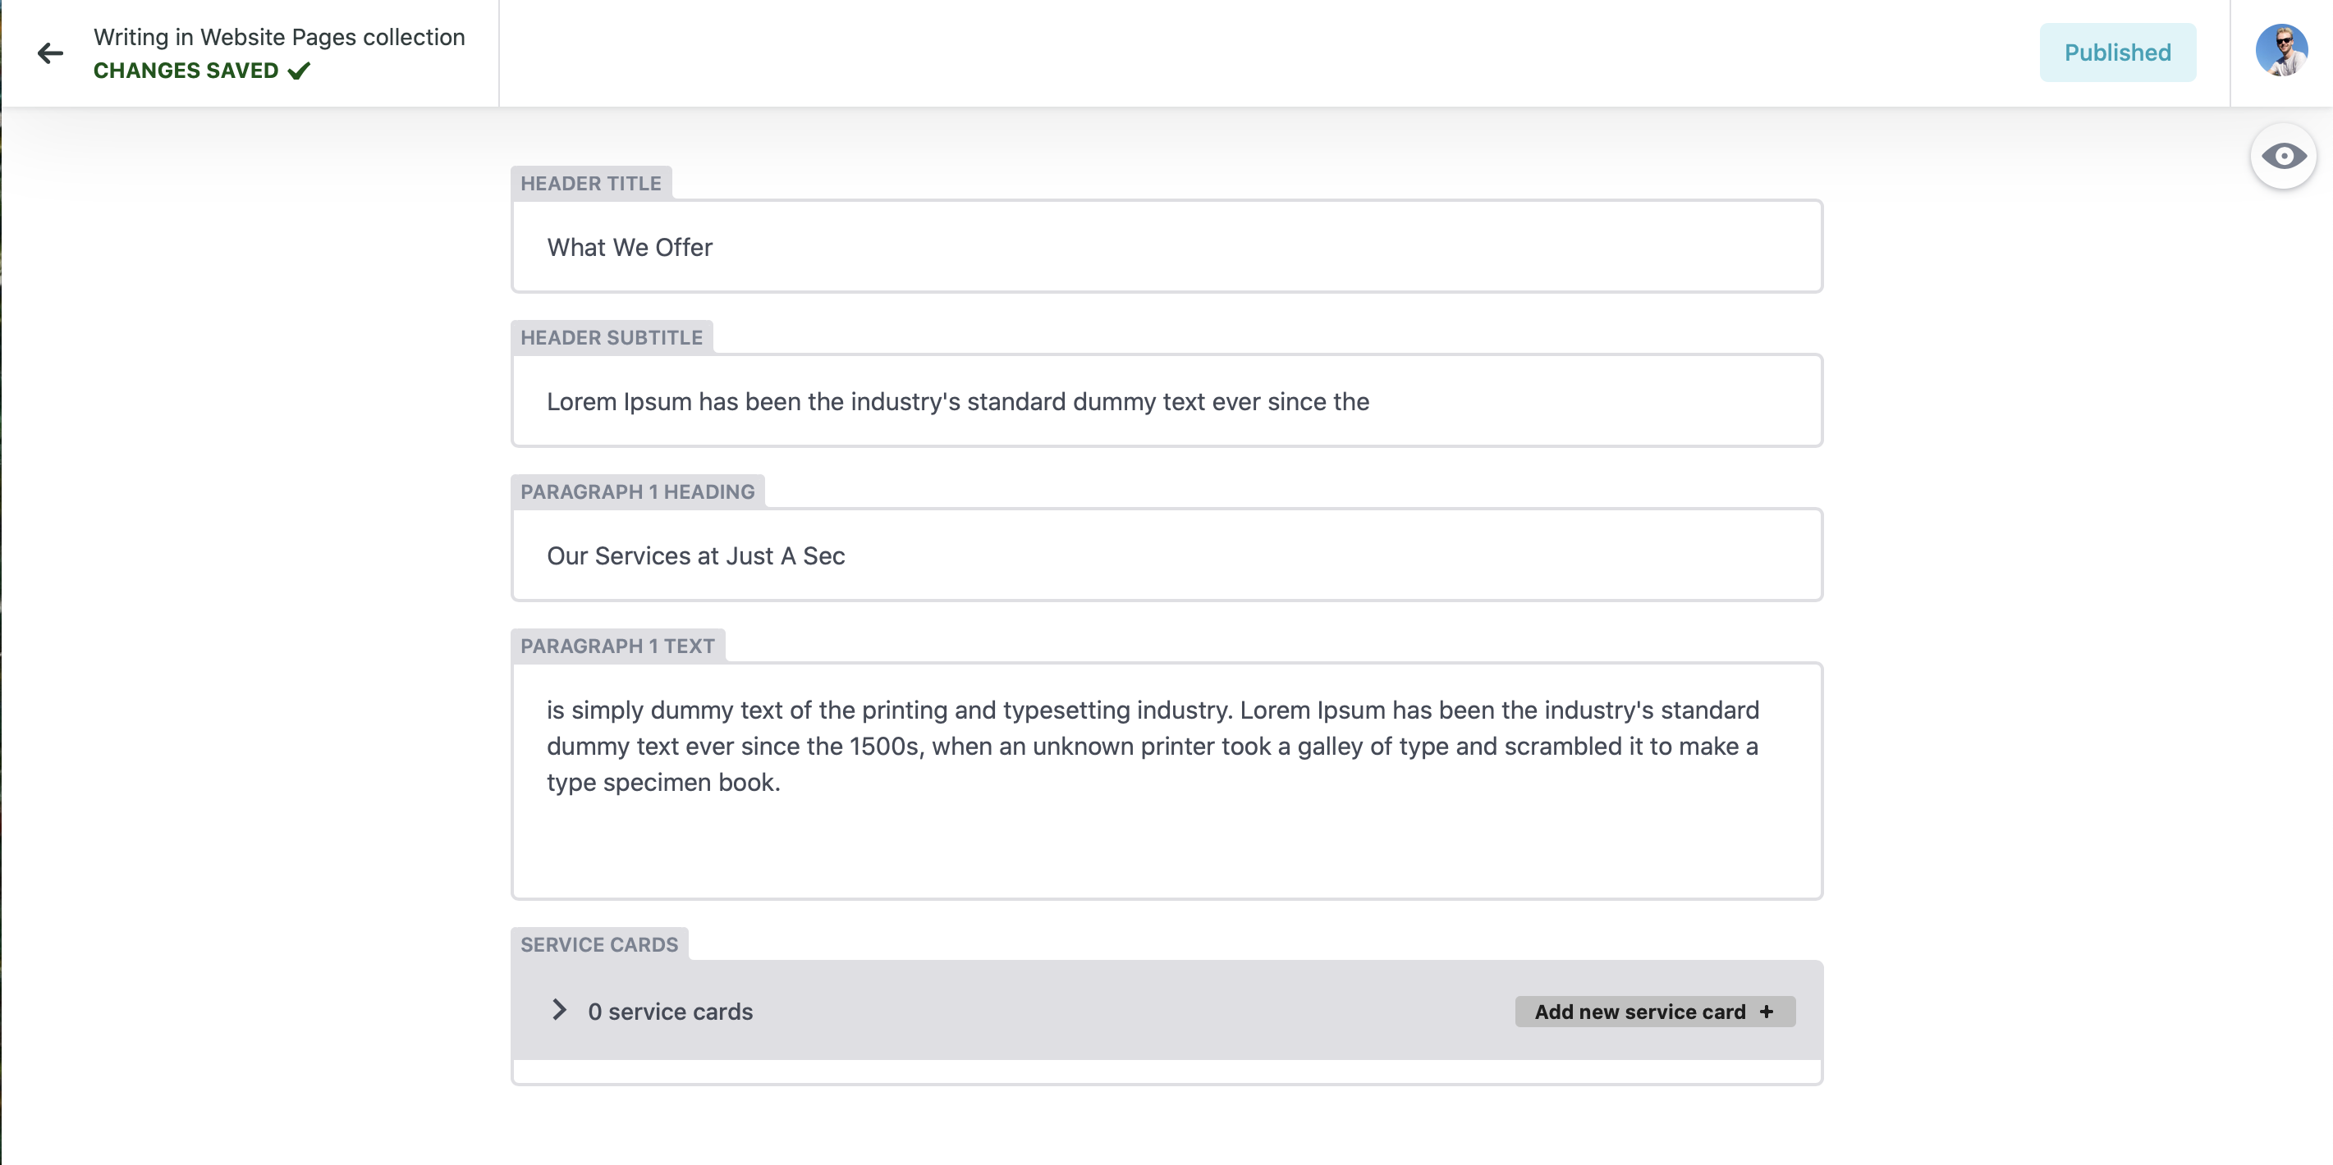This screenshot has height=1165, width=2333.
Task: Select the HEADER TITLE label tag
Action: coord(590,183)
